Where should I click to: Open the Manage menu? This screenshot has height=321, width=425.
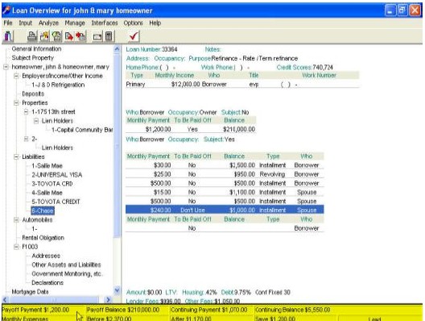coord(75,23)
